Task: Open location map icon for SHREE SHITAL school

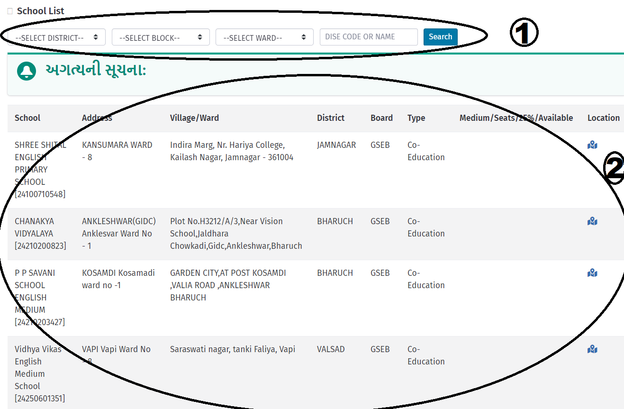Action: pos(592,145)
